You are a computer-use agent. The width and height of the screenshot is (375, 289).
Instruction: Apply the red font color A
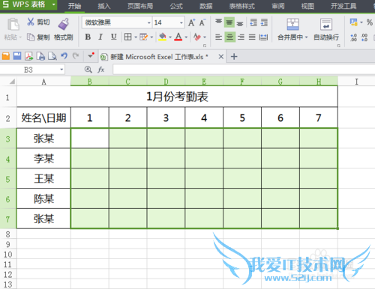point(178,37)
